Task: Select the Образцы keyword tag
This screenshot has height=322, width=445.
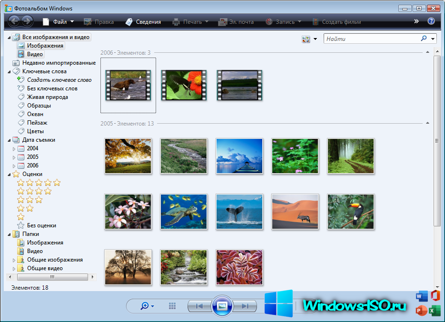Action: click(x=34, y=106)
